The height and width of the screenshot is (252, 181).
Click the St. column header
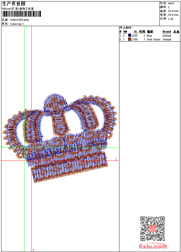pos(136,32)
